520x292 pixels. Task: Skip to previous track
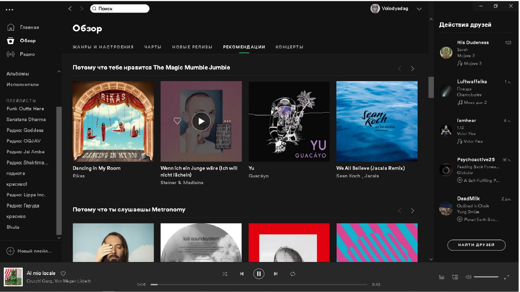[242, 274]
